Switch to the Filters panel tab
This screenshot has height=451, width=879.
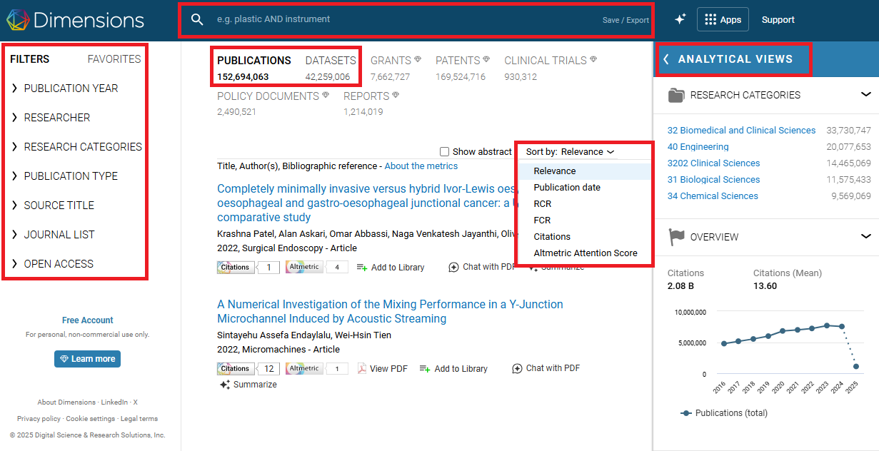pos(29,59)
